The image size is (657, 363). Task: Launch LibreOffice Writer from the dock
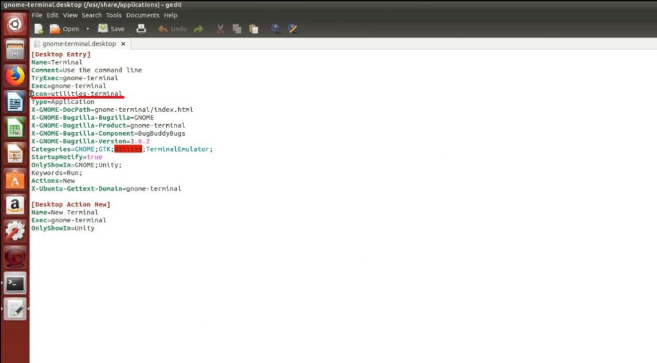click(15, 102)
